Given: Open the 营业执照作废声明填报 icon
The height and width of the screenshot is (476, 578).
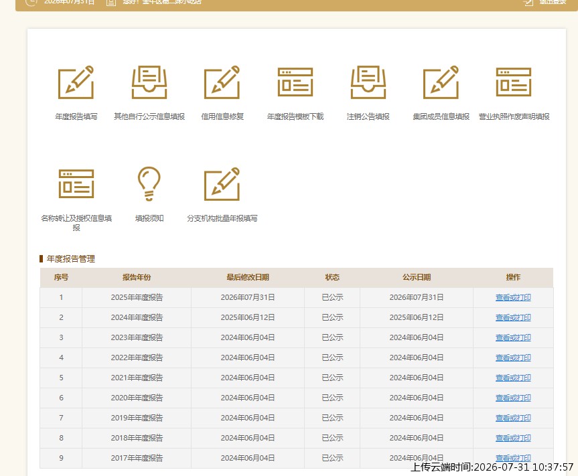Looking at the screenshot, I should coord(514,82).
